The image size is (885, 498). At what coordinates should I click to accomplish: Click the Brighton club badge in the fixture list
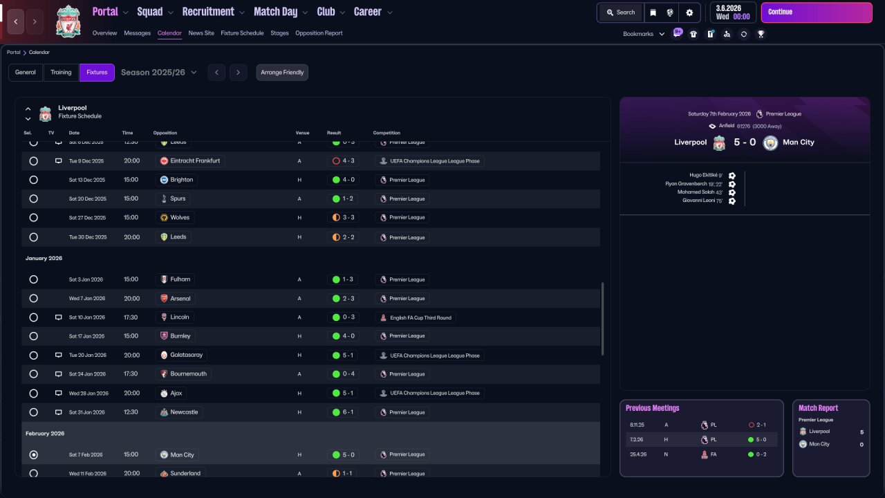click(164, 180)
